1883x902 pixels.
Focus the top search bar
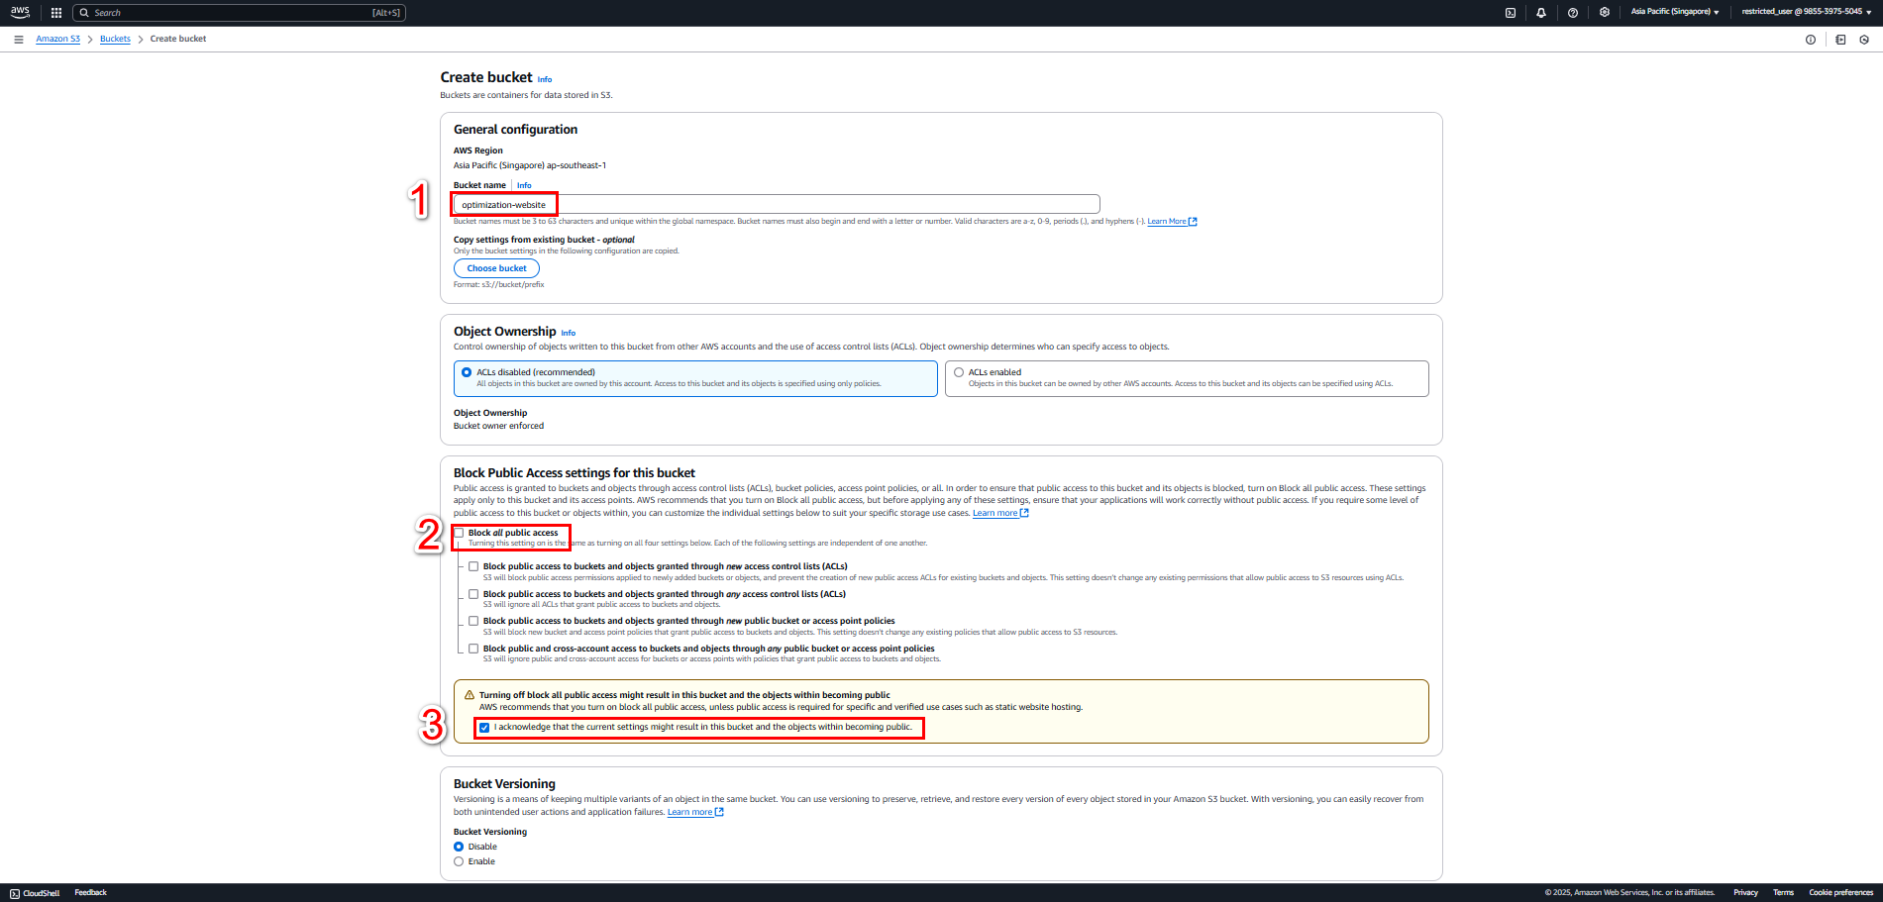[x=239, y=13]
